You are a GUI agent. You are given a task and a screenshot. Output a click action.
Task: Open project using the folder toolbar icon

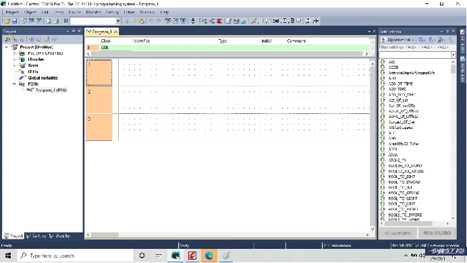(7, 21)
